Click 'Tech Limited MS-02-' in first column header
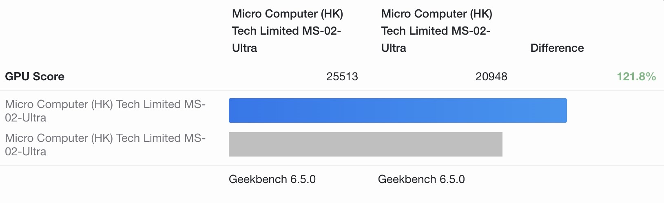 (x=286, y=31)
